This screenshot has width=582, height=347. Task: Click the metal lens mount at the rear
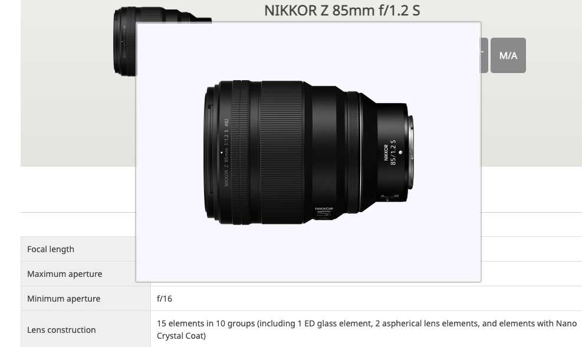point(410,153)
